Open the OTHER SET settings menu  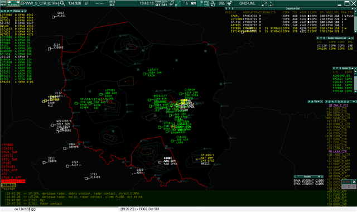tap(158, 3)
